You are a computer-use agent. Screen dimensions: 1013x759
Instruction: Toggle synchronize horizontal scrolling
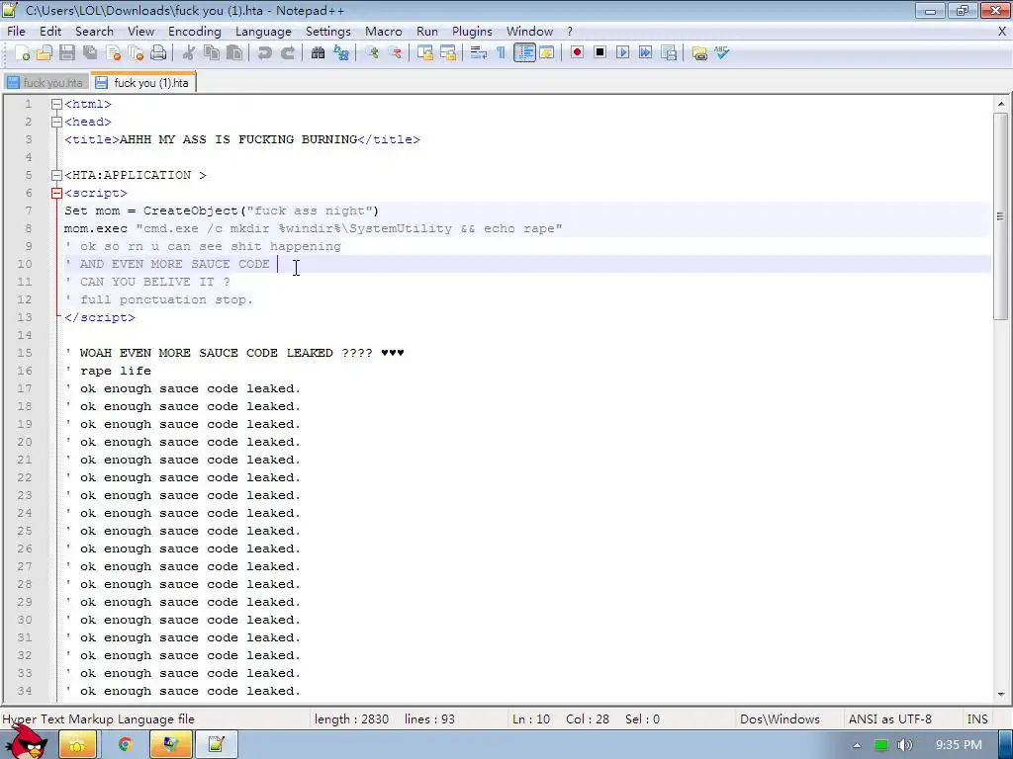point(448,53)
